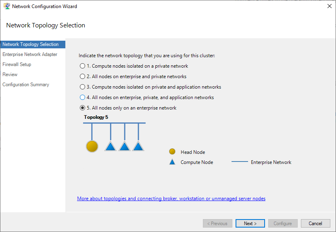
Task: Click a blue Compute Node triangle icon
Action: coord(110,147)
